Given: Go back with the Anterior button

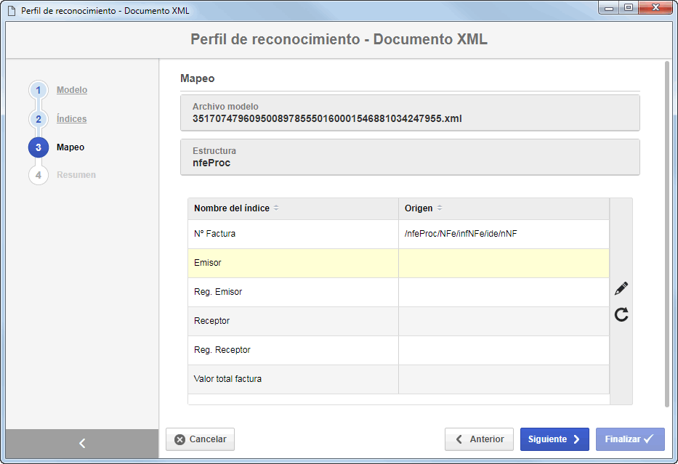Looking at the screenshot, I should coord(479,439).
